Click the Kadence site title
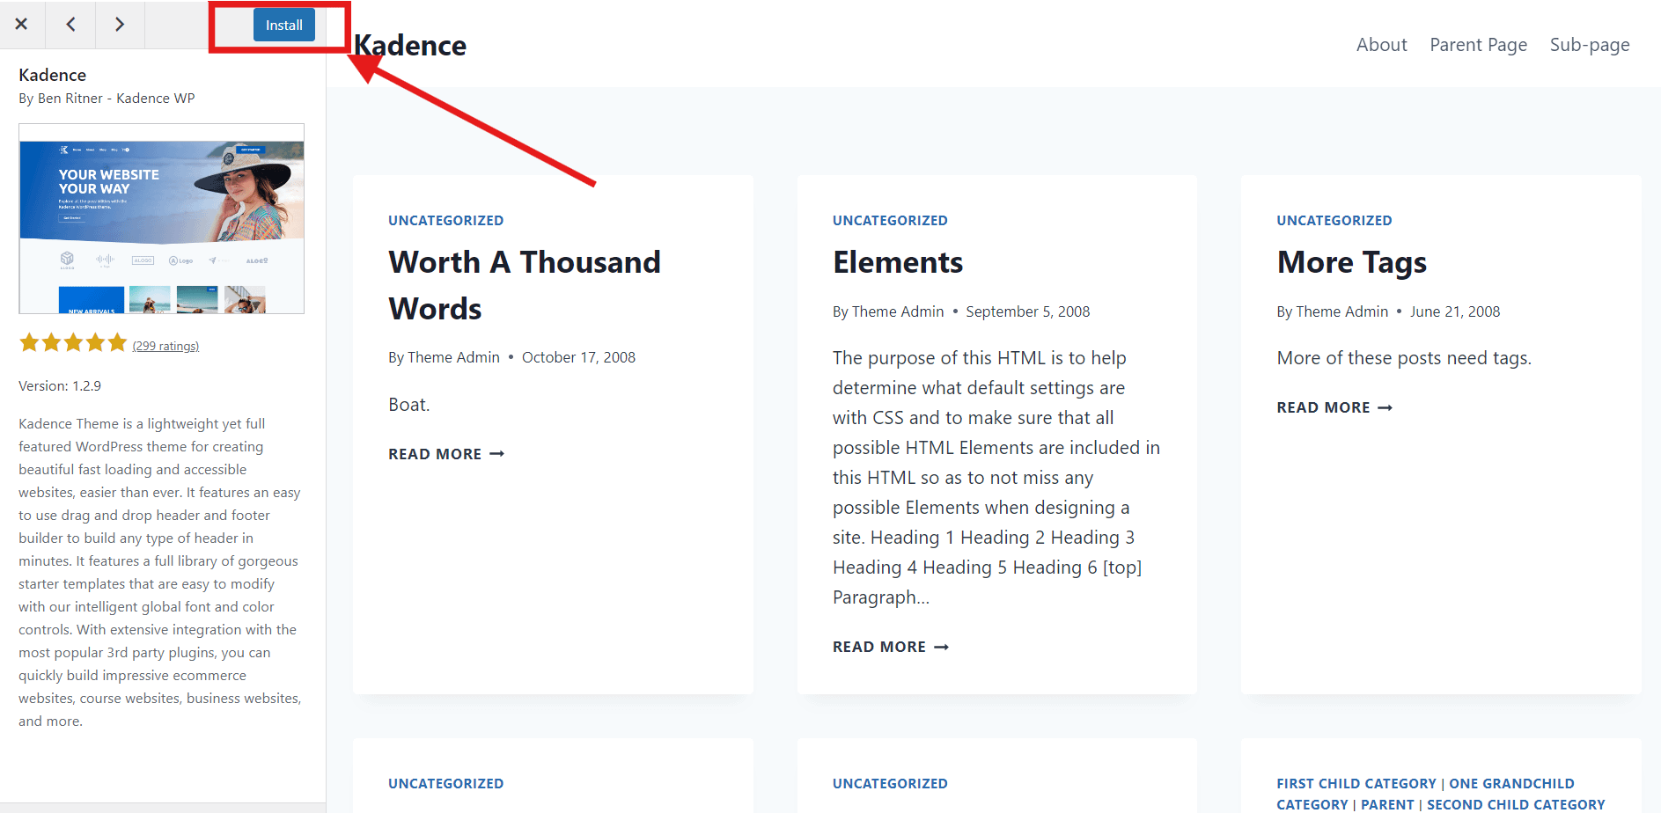The width and height of the screenshot is (1661, 813). (409, 44)
